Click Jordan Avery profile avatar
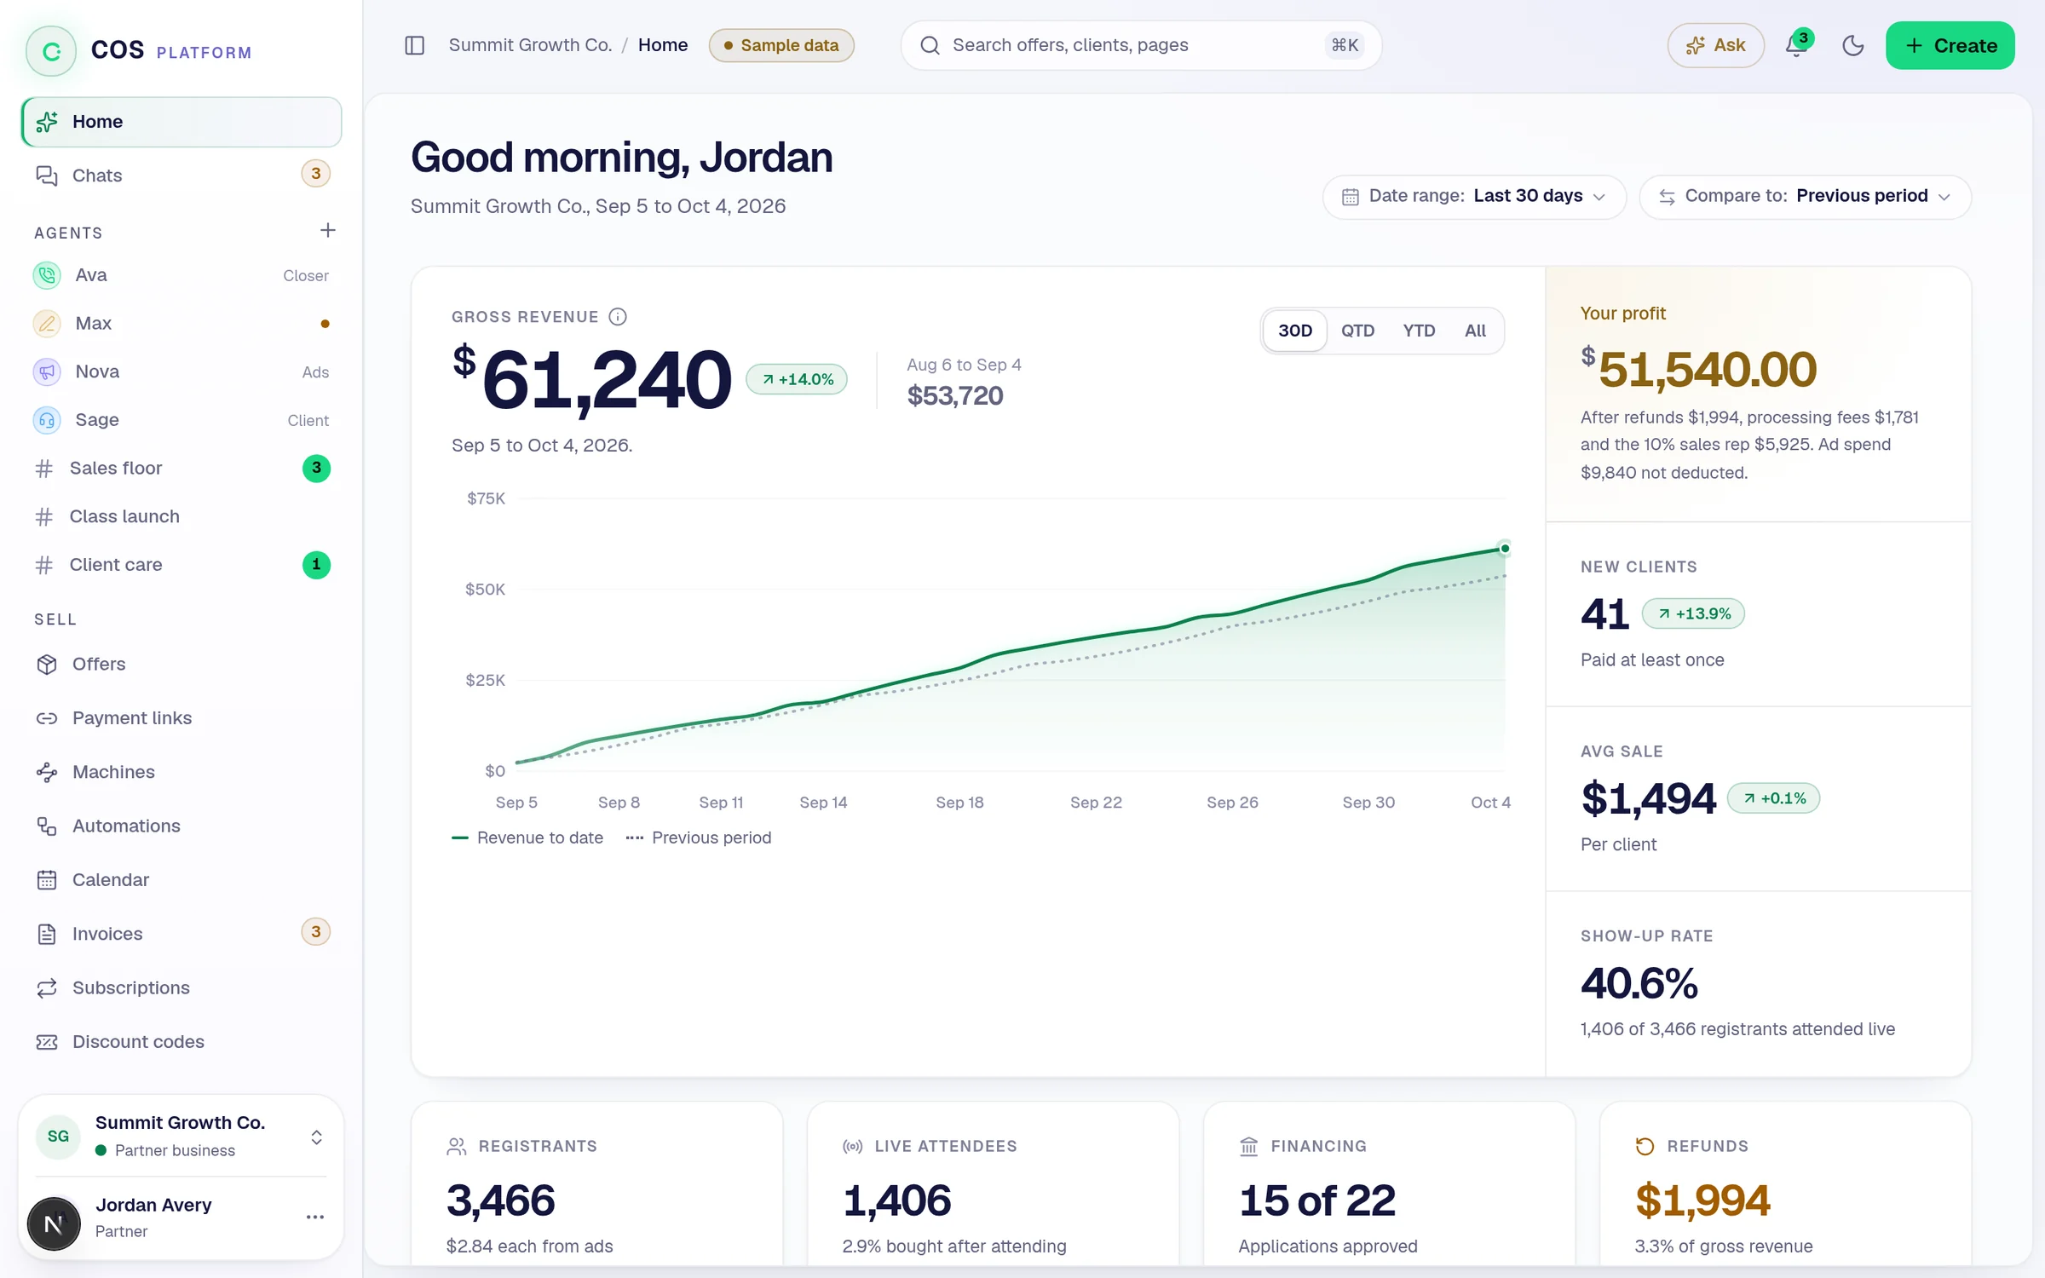The image size is (2045, 1278). click(54, 1223)
